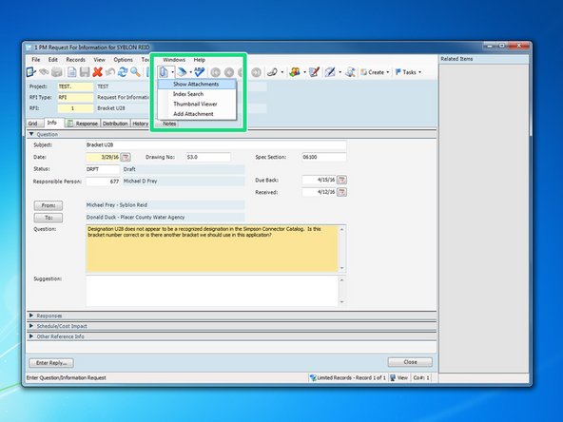Click the print icon in the toolbar

[x=57, y=72]
